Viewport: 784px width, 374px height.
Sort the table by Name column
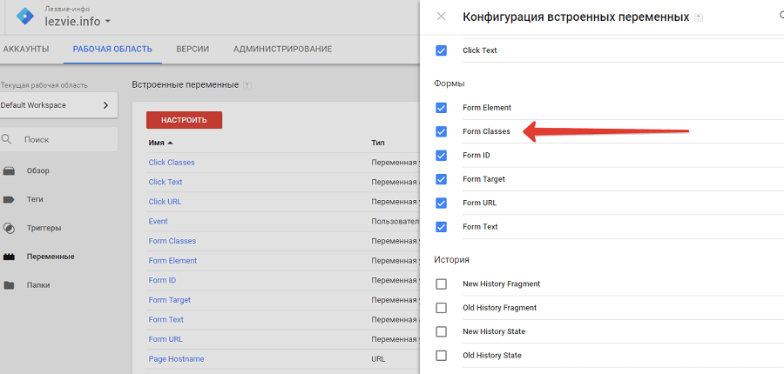coord(160,143)
